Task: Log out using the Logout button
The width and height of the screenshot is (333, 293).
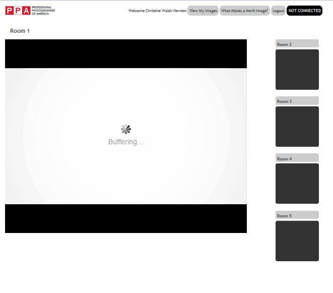Action: pos(278,11)
